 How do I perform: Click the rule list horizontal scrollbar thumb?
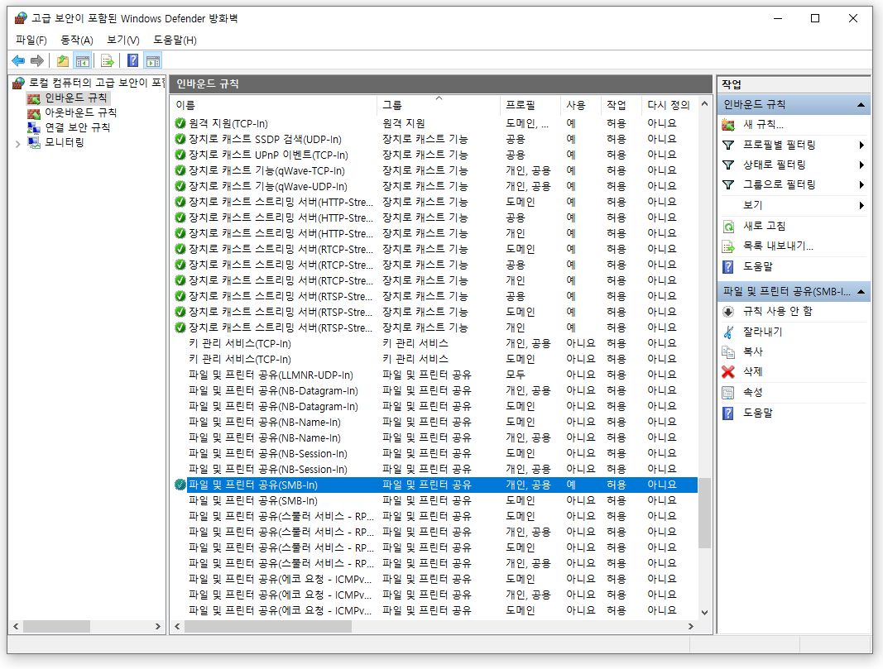tap(268, 626)
